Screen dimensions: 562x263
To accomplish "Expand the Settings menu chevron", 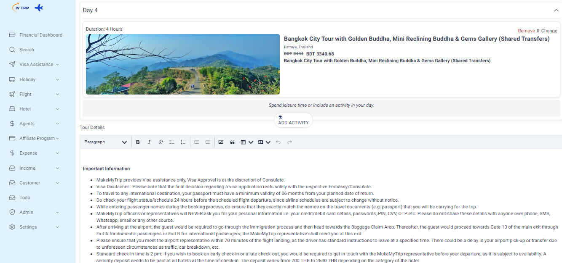I will click(x=57, y=227).
